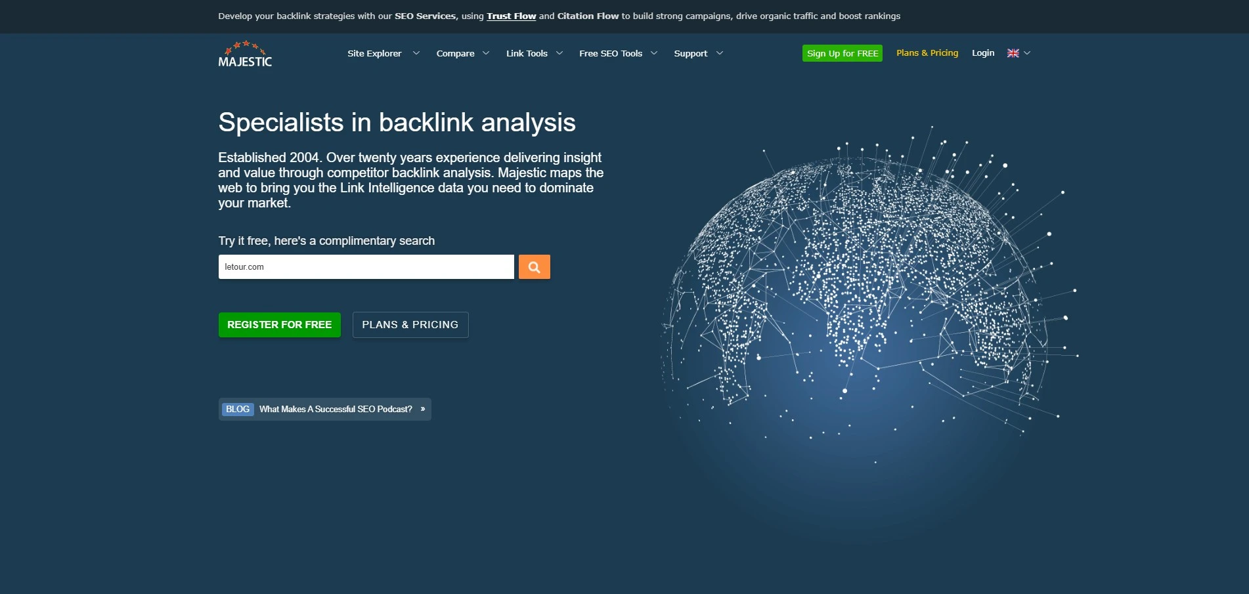
Task: Click the UK flag language icon
Action: pos(1013,53)
